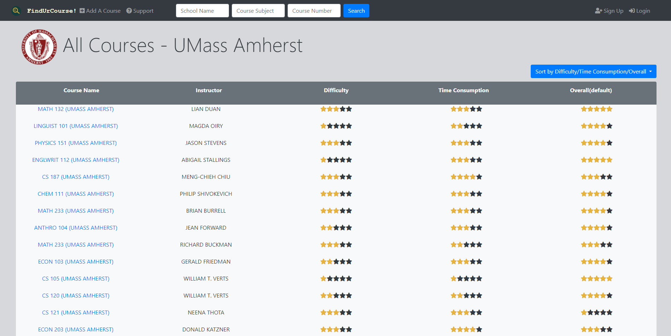Open ECON 103 (UMASS AMHERST) course link
The height and width of the screenshot is (336, 671).
coord(76,262)
